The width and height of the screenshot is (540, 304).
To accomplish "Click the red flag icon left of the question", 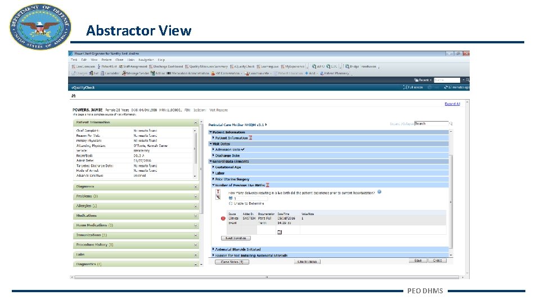I will pyautogui.click(x=218, y=191).
